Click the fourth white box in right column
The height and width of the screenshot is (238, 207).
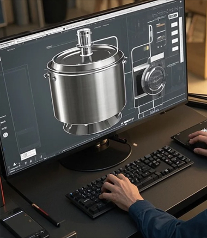(175, 49)
